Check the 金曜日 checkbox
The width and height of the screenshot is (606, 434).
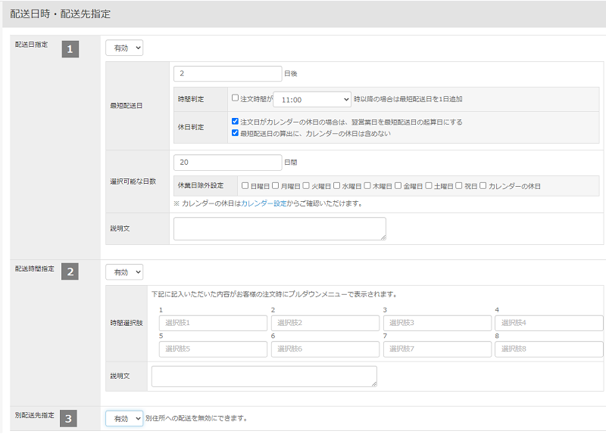pyautogui.click(x=398, y=186)
